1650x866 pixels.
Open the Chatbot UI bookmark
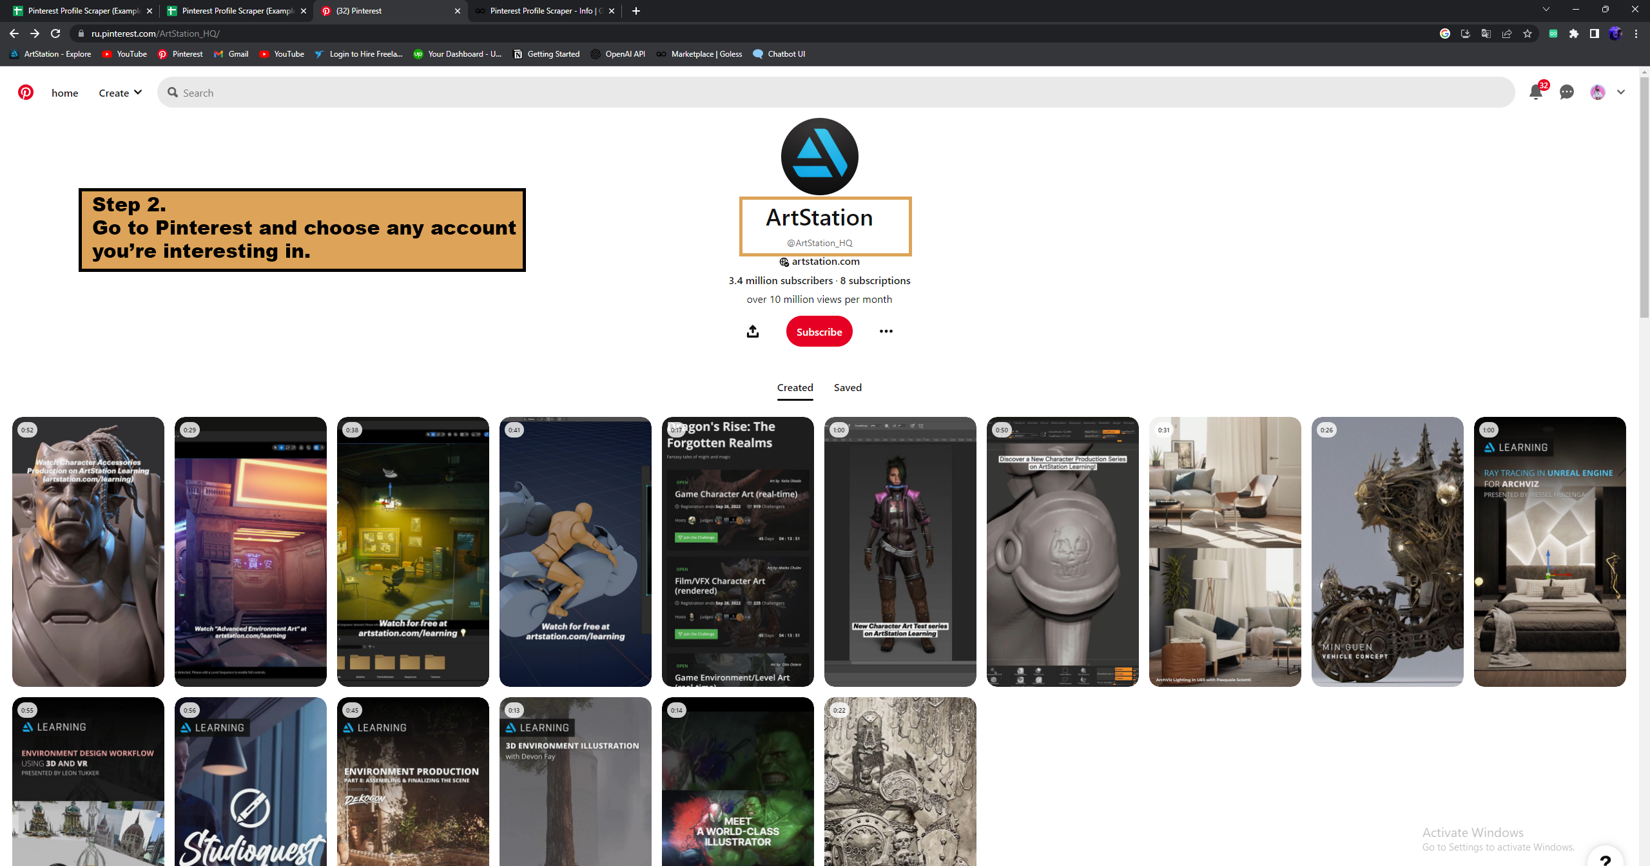779,54
